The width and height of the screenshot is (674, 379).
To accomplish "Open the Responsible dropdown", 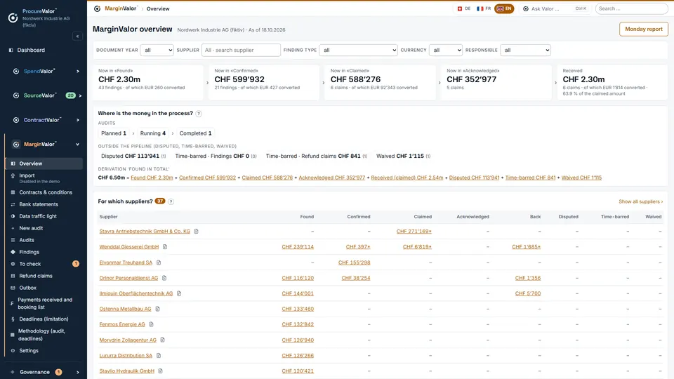I will click(x=525, y=51).
